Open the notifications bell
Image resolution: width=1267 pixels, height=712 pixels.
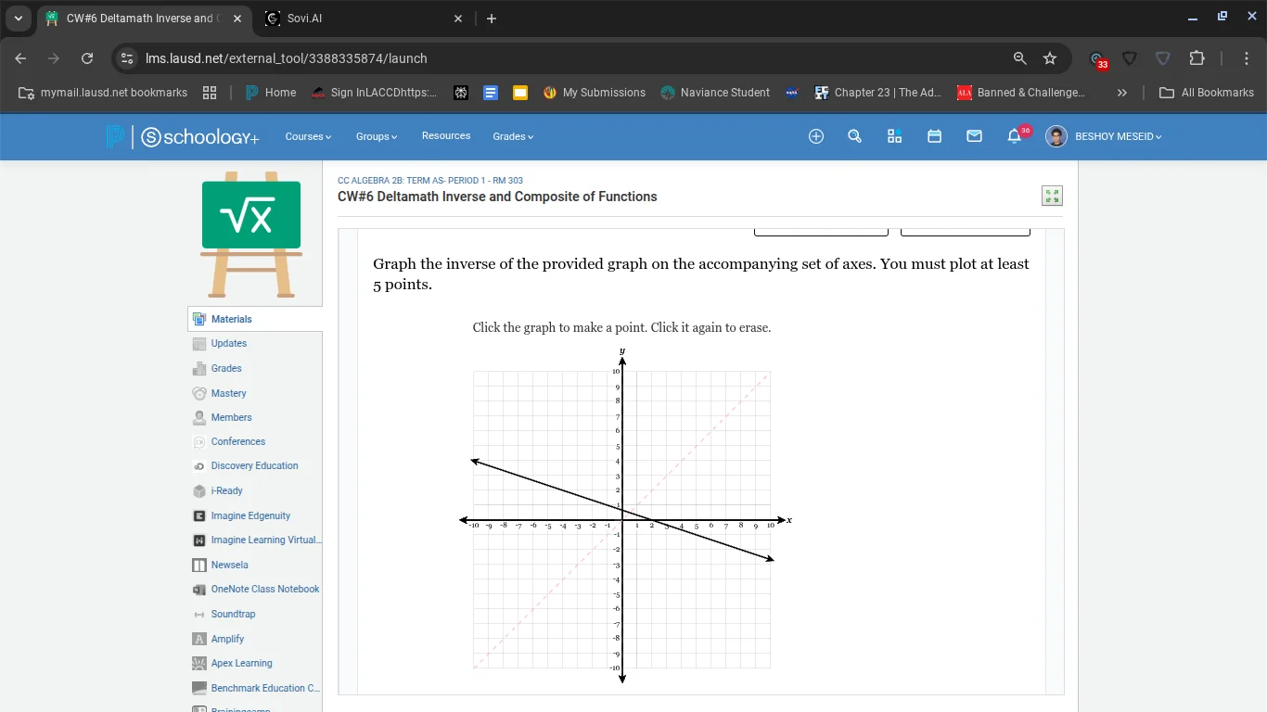click(1014, 135)
